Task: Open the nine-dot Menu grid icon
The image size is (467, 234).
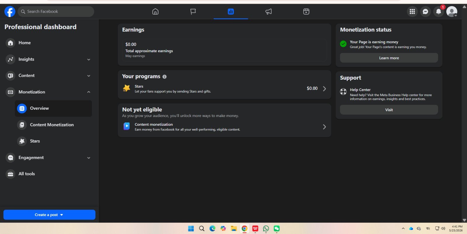Action: pos(412,12)
